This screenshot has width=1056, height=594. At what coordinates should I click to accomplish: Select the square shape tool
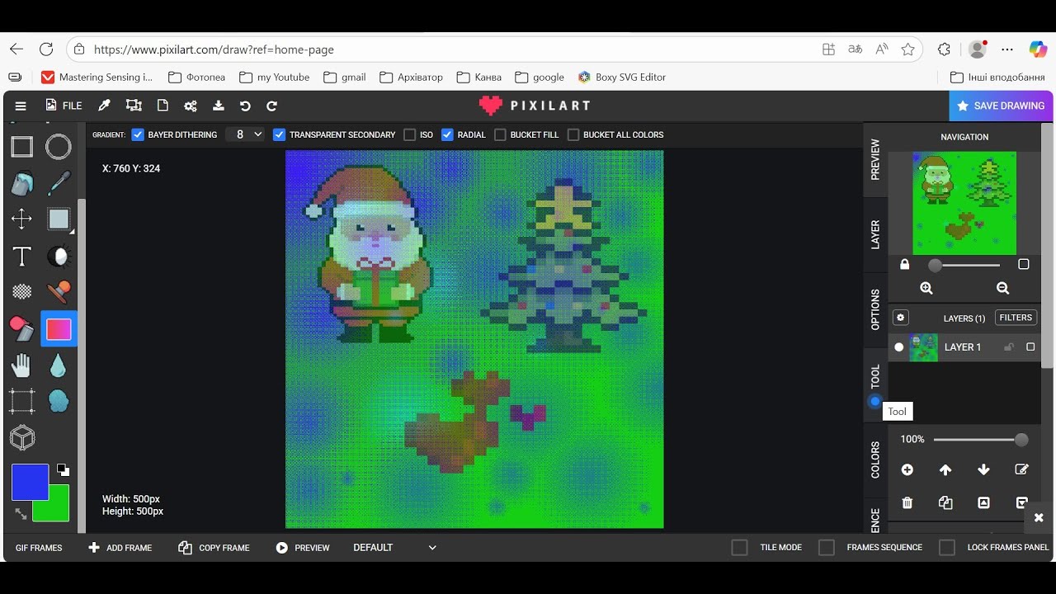pyautogui.click(x=21, y=147)
